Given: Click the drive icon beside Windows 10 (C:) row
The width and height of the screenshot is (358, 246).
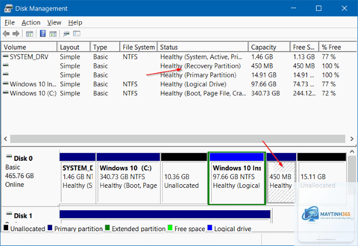Looking at the screenshot, I should (x=6, y=92).
